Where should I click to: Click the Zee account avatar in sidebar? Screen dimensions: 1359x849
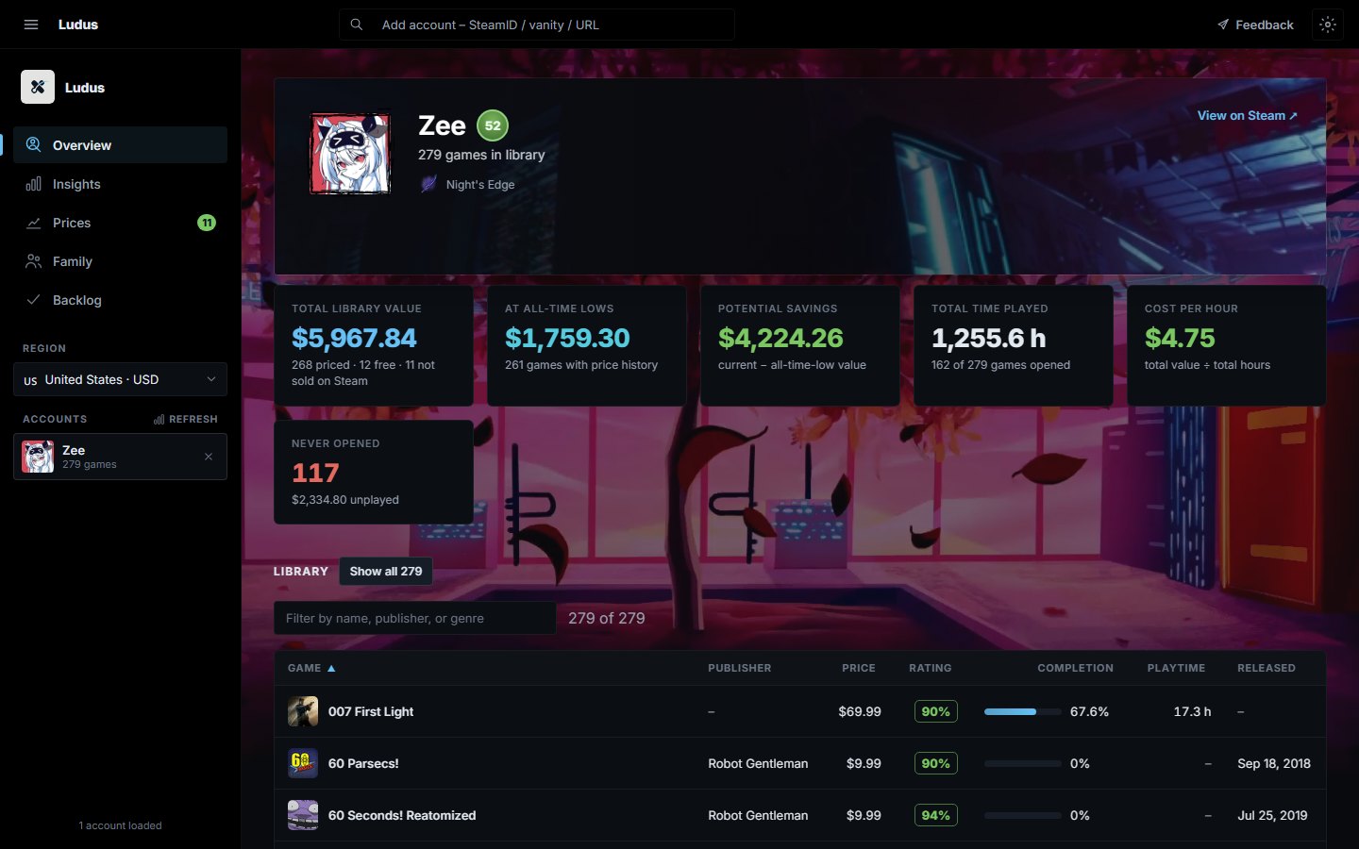(x=38, y=457)
